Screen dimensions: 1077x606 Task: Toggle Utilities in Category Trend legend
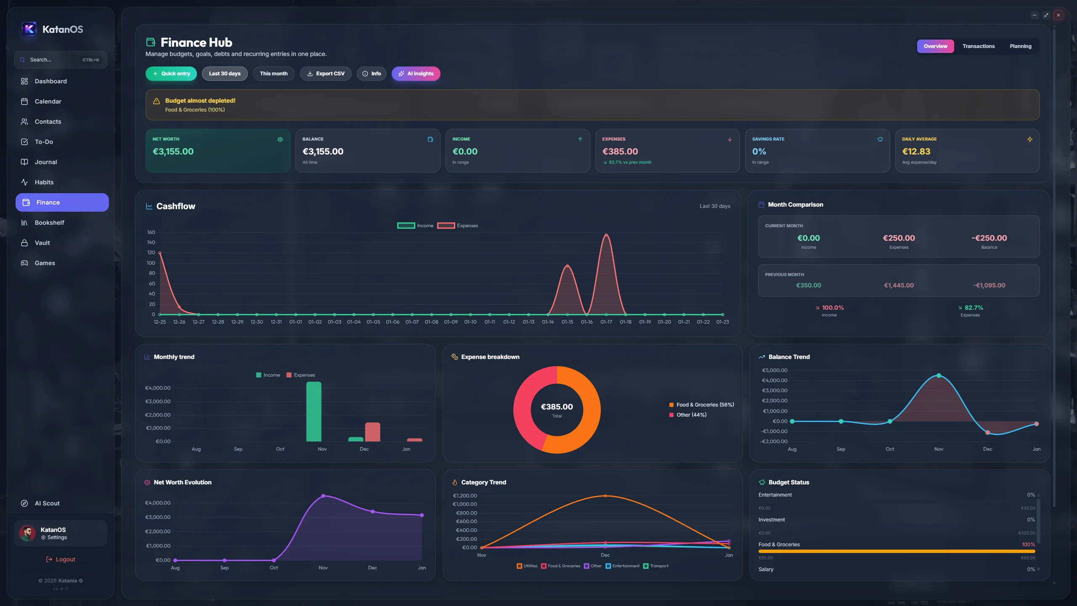click(x=527, y=566)
